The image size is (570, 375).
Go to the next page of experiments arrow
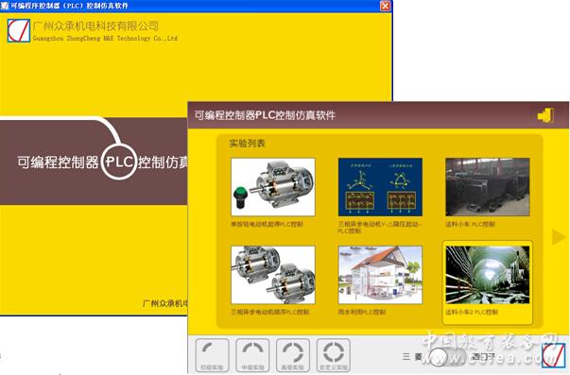559,237
